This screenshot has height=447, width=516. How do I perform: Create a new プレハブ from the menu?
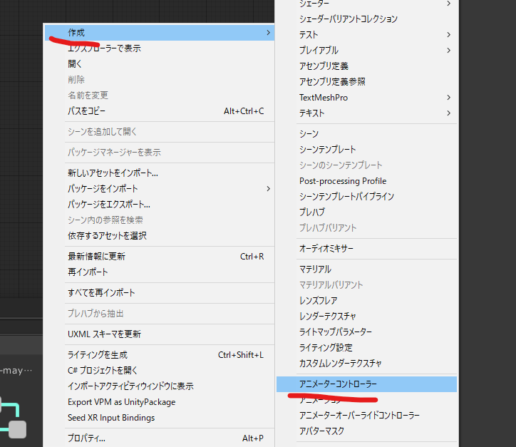click(x=312, y=212)
